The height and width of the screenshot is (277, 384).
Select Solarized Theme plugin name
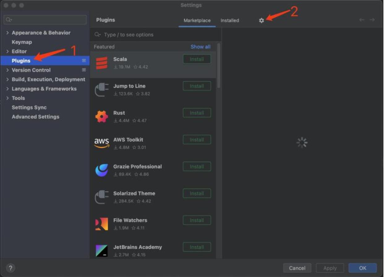[134, 194]
